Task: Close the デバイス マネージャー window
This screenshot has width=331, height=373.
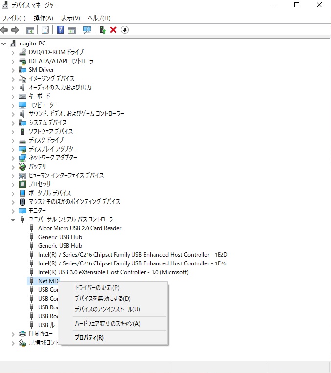Action: point(319,5)
